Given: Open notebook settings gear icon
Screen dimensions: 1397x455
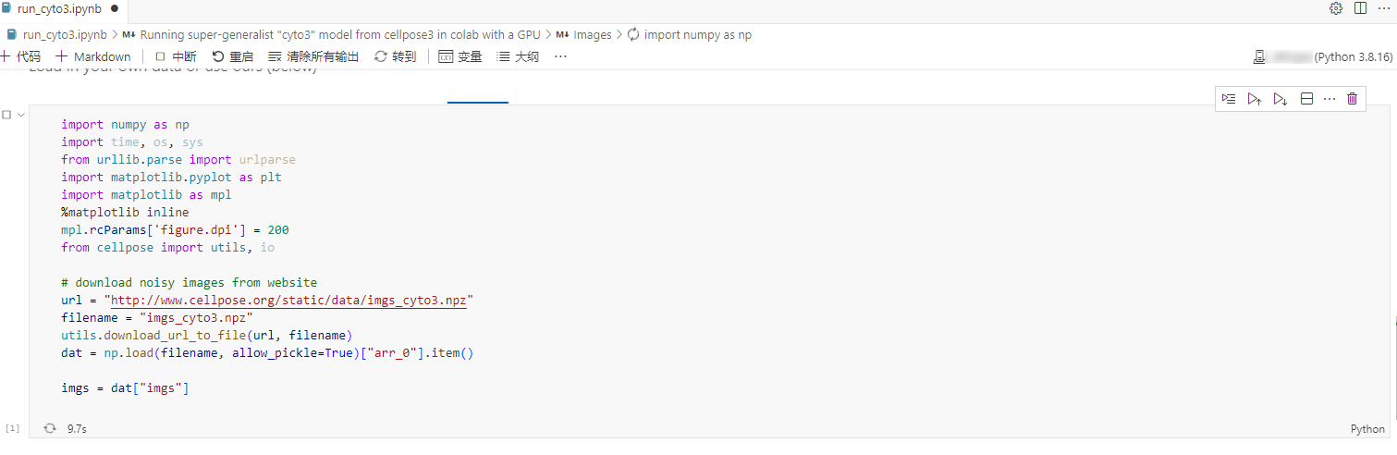Looking at the screenshot, I should coord(1335,8).
